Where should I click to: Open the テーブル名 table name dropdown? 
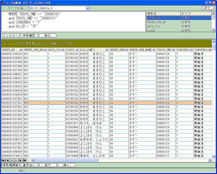(x=88, y=9)
